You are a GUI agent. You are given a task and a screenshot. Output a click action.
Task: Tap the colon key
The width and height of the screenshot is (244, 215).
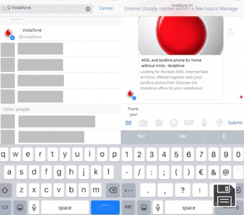(x=152, y=173)
